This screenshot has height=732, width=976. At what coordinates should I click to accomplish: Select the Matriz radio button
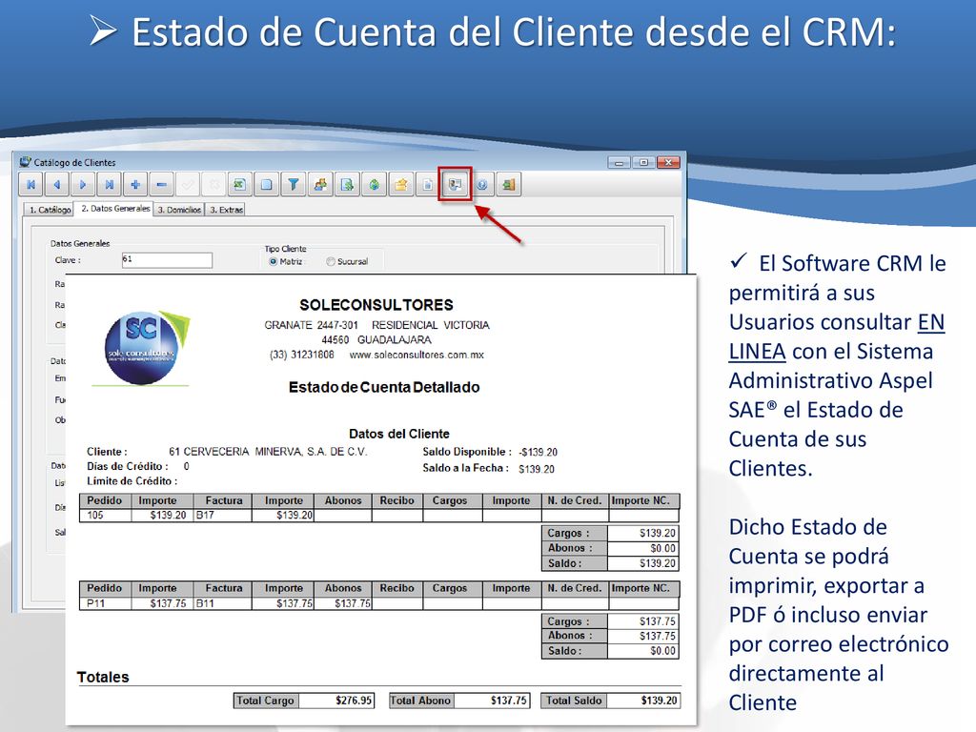pos(273,261)
